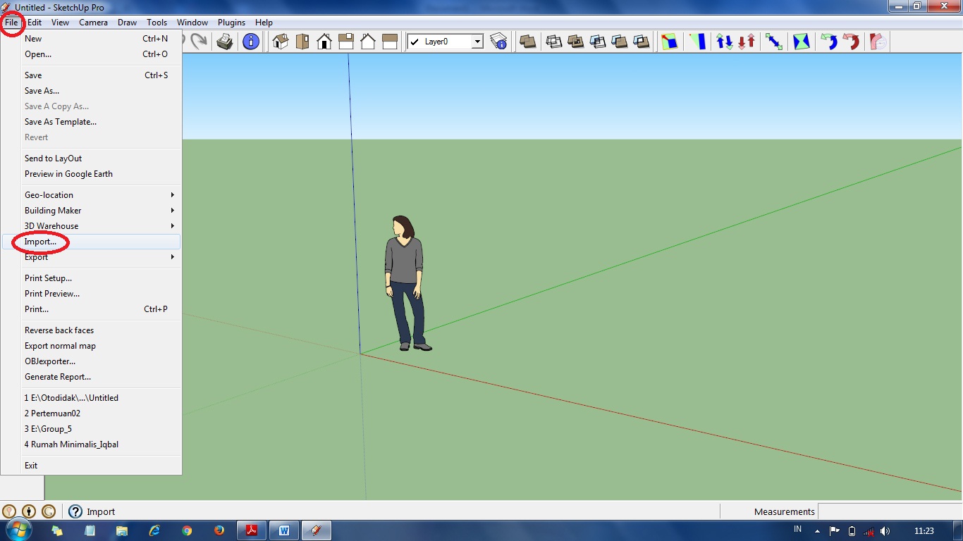Open the Edit menu

[35, 23]
